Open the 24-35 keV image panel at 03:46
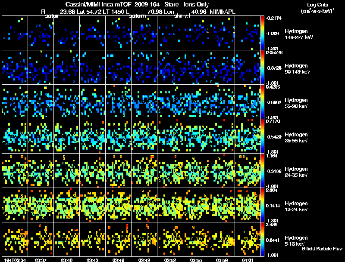 pos(118,171)
